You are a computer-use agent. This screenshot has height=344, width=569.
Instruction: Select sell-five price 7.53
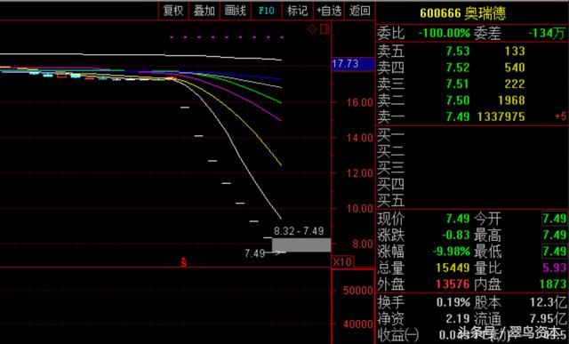point(458,52)
